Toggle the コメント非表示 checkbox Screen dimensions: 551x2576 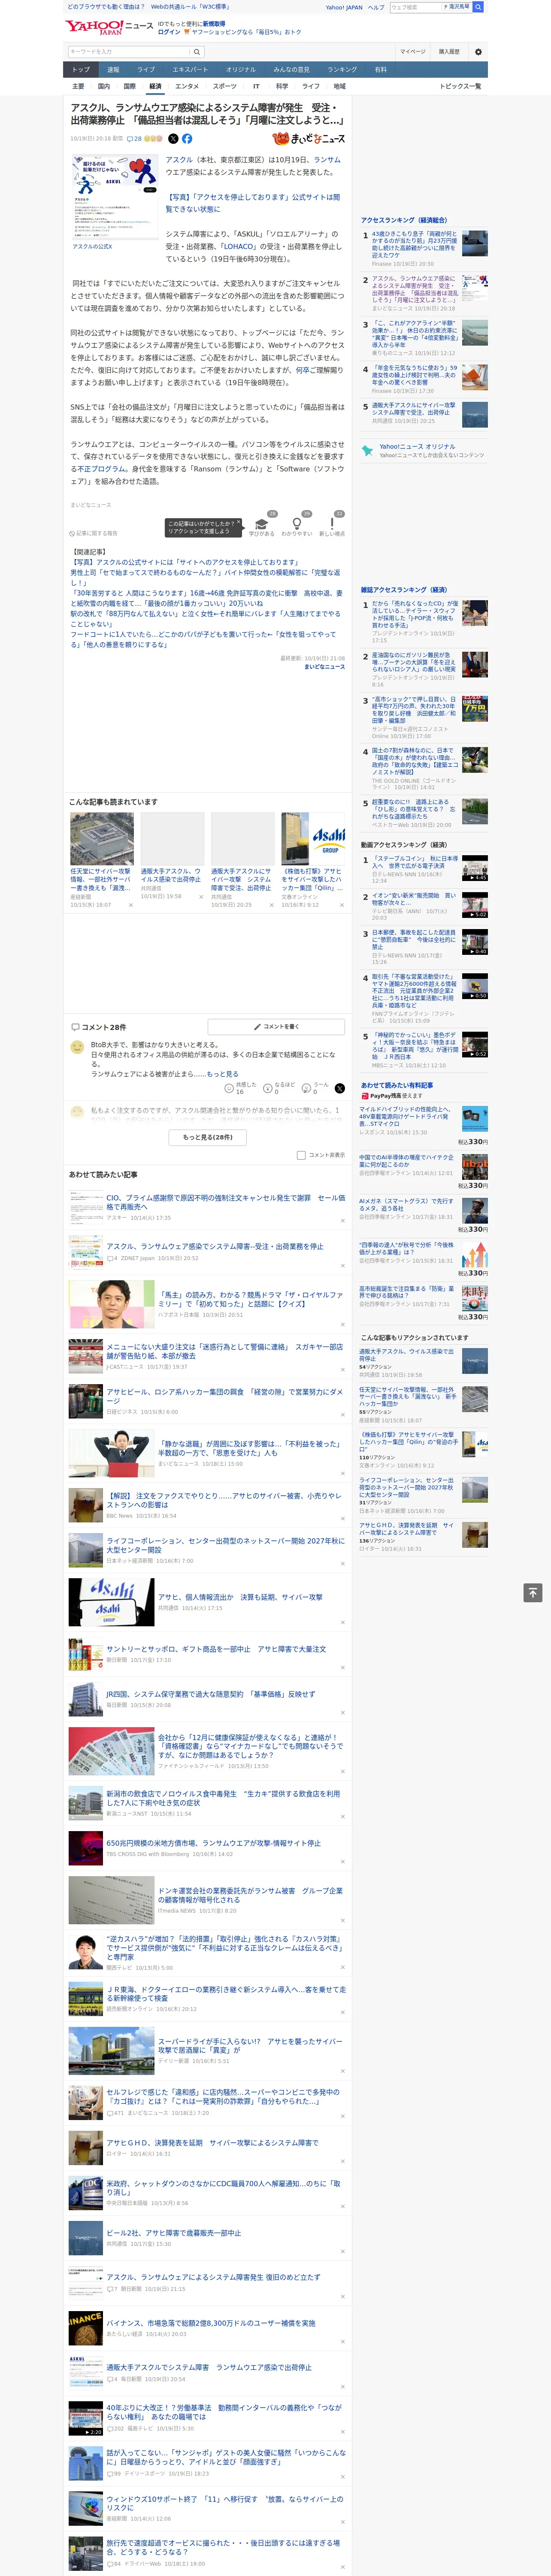[301, 1155]
